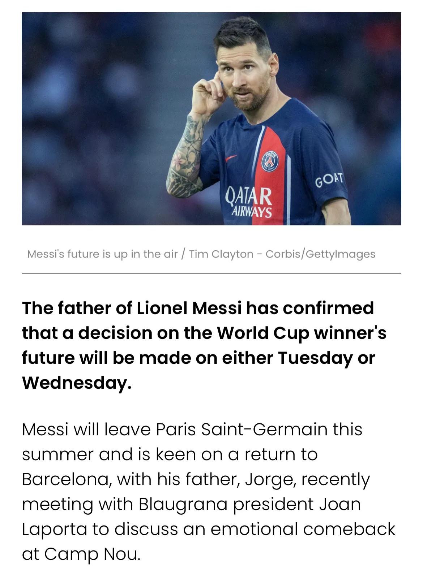This screenshot has height=583, width=423.
Task: Click the word 'Wednesday.' in the headline
Action: click(77, 382)
